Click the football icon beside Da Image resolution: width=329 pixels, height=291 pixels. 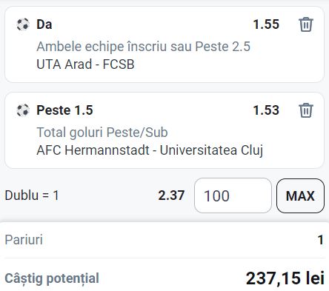point(23,24)
